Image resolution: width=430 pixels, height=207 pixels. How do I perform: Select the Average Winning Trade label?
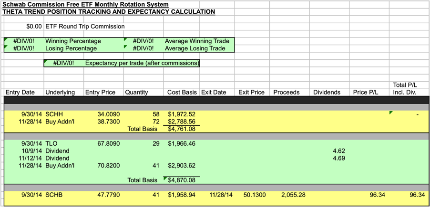tap(197, 41)
